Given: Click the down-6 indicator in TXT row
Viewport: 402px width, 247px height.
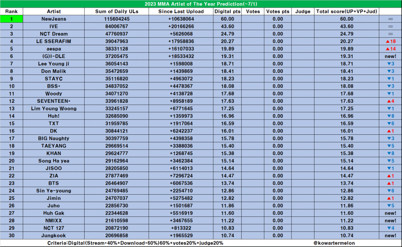Looking at the screenshot, I should [x=391, y=123].
